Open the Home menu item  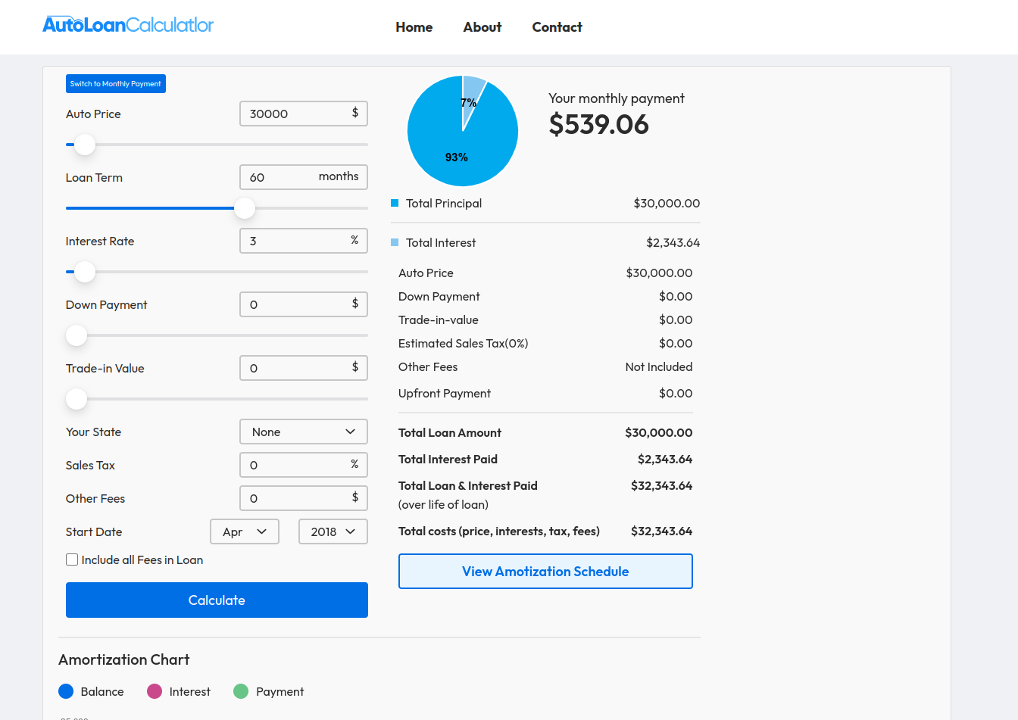[414, 27]
